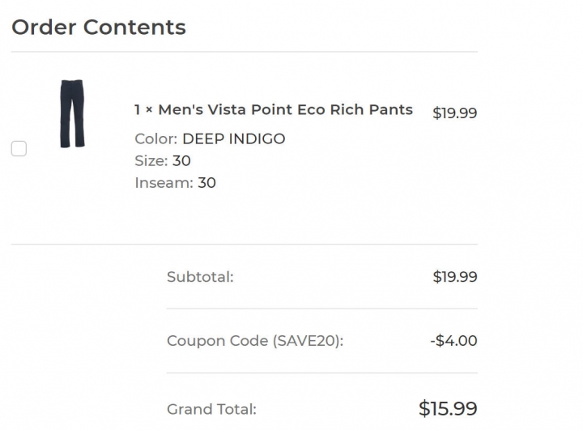Select the Grand Total amount $15.99
This screenshot has height=430, width=583.
point(448,408)
